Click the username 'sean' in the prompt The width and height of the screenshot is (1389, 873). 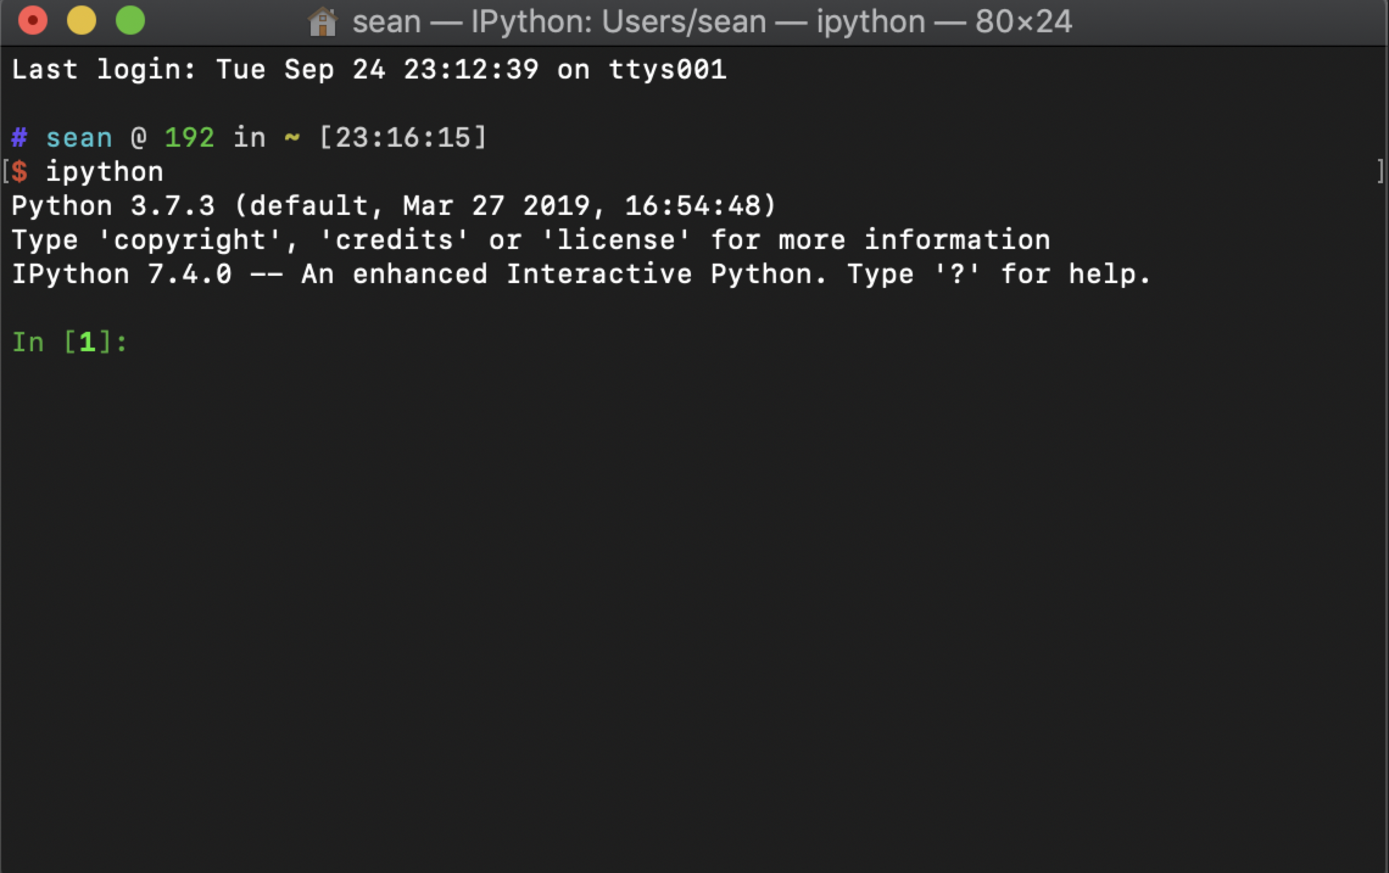(79, 138)
